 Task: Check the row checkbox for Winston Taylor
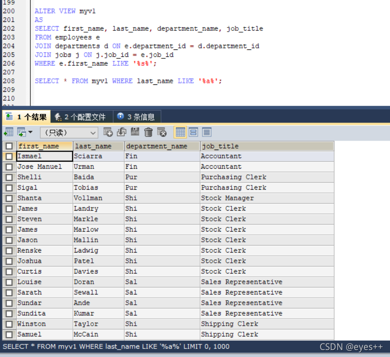coord(9,324)
